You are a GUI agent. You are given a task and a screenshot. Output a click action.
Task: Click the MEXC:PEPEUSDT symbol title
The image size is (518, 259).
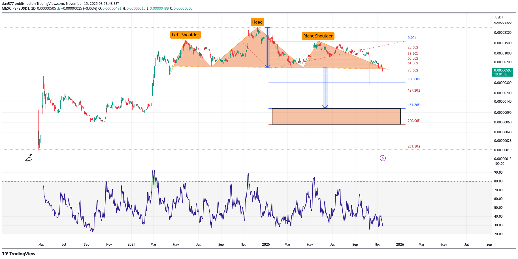click(16, 9)
